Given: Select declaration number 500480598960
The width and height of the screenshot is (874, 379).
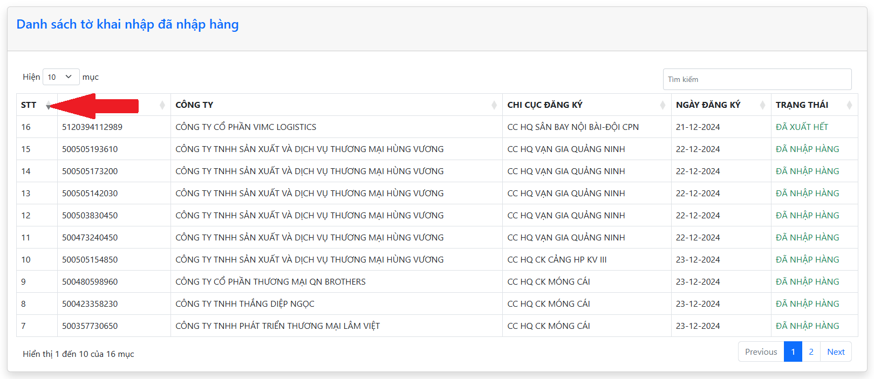Looking at the screenshot, I should pyautogui.click(x=90, y=282).
